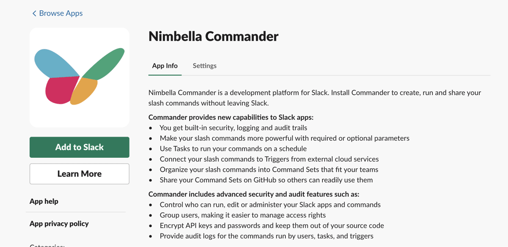The height and width of the screenshot is (247, 508).
Task: Open the App help link
Action: pos(44,201)
